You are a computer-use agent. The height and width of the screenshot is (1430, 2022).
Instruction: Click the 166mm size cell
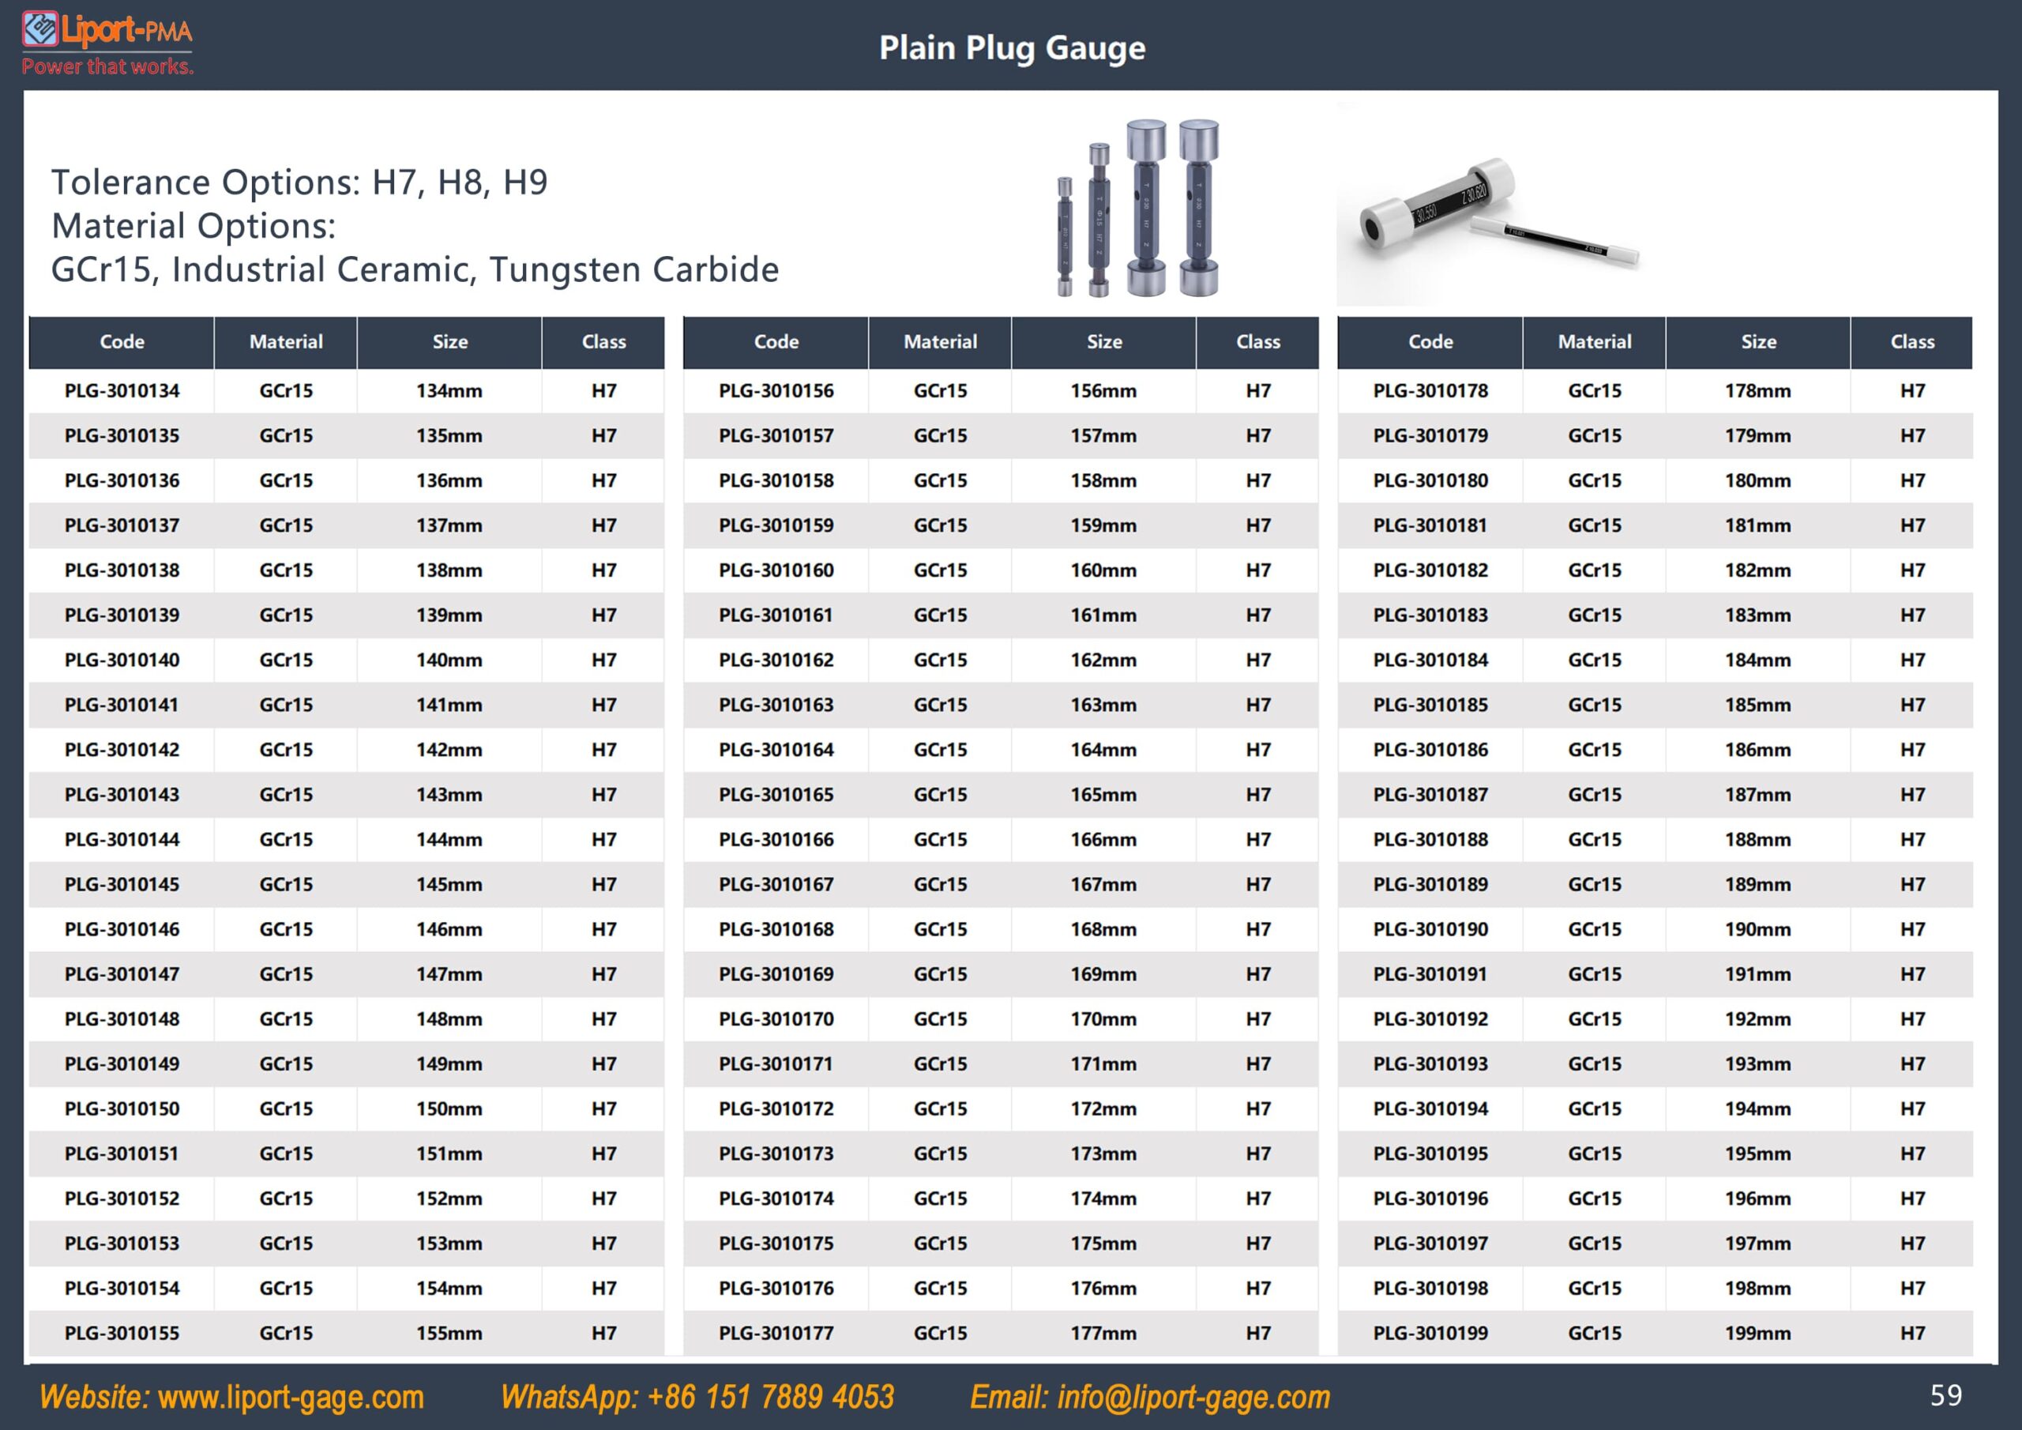point(1103,840)
